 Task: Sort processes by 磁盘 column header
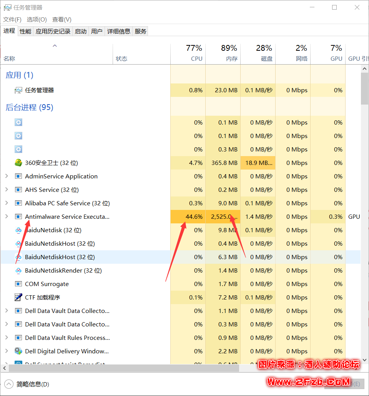point(258,54)
